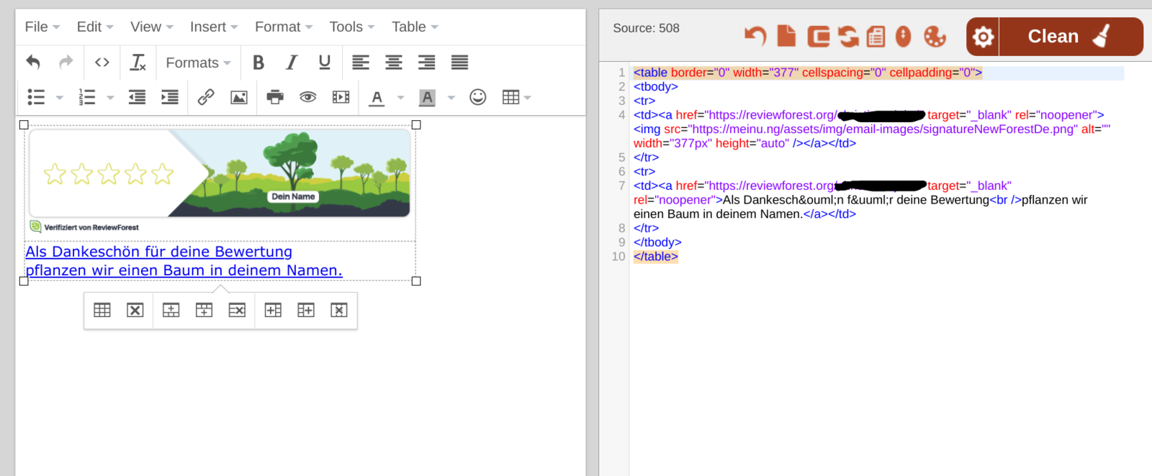Open the Insert menu
Screen dimensions: 1152x476
tap(213, 27)
